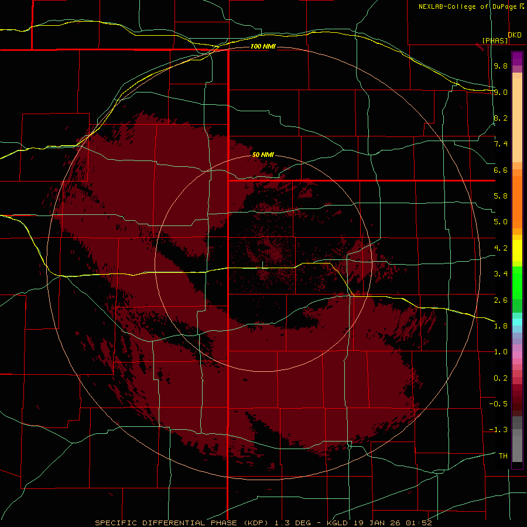Click the TH threshold label

coord(503,456)
